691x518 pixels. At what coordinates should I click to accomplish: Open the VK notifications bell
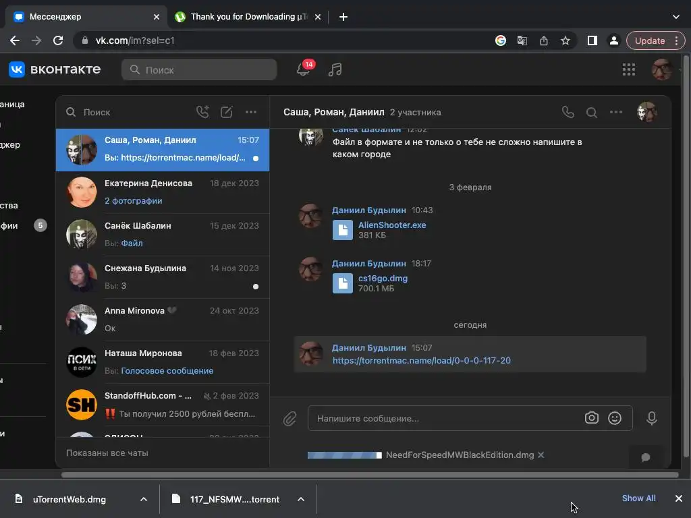click(x=303, y=69)
